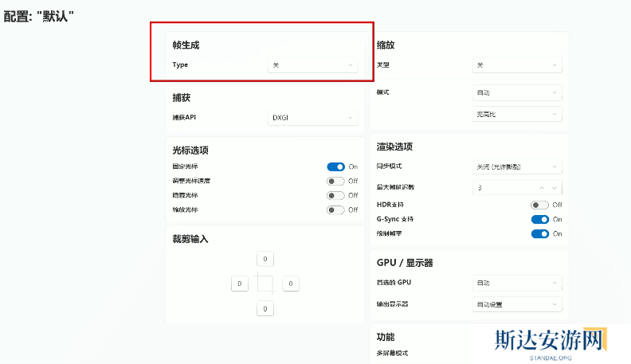
Task: Click the left crop value box in 裁剪输入
Action: [240, 284]
